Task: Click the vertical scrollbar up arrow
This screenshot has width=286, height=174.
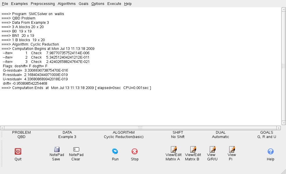Action: point(283,9)
